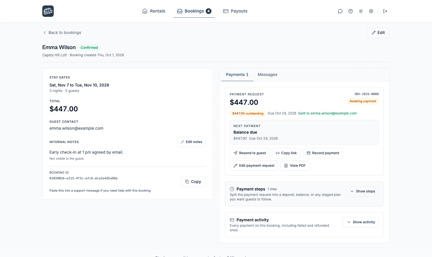Open Edit payment request
Viewport: 432px width, 257px height.
[x=254, y=166]
